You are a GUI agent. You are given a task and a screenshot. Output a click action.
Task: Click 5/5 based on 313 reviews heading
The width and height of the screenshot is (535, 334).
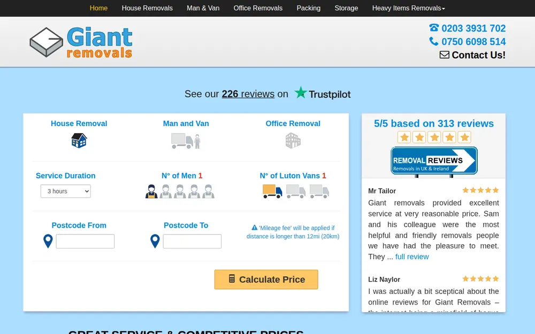click(434, 123)
